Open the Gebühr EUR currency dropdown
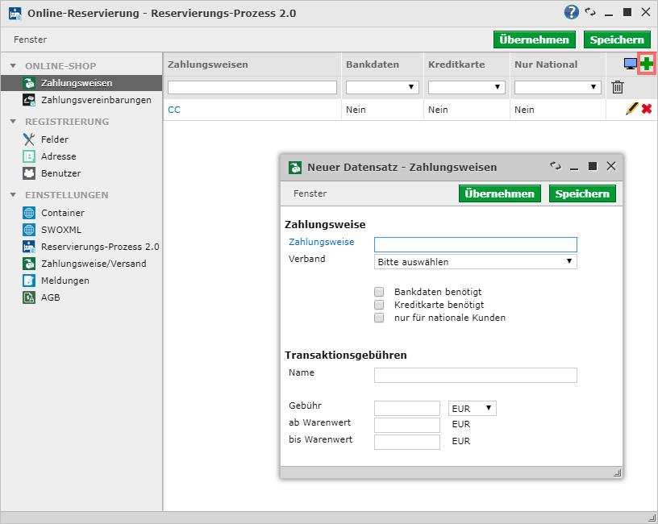 click(472, 408)
